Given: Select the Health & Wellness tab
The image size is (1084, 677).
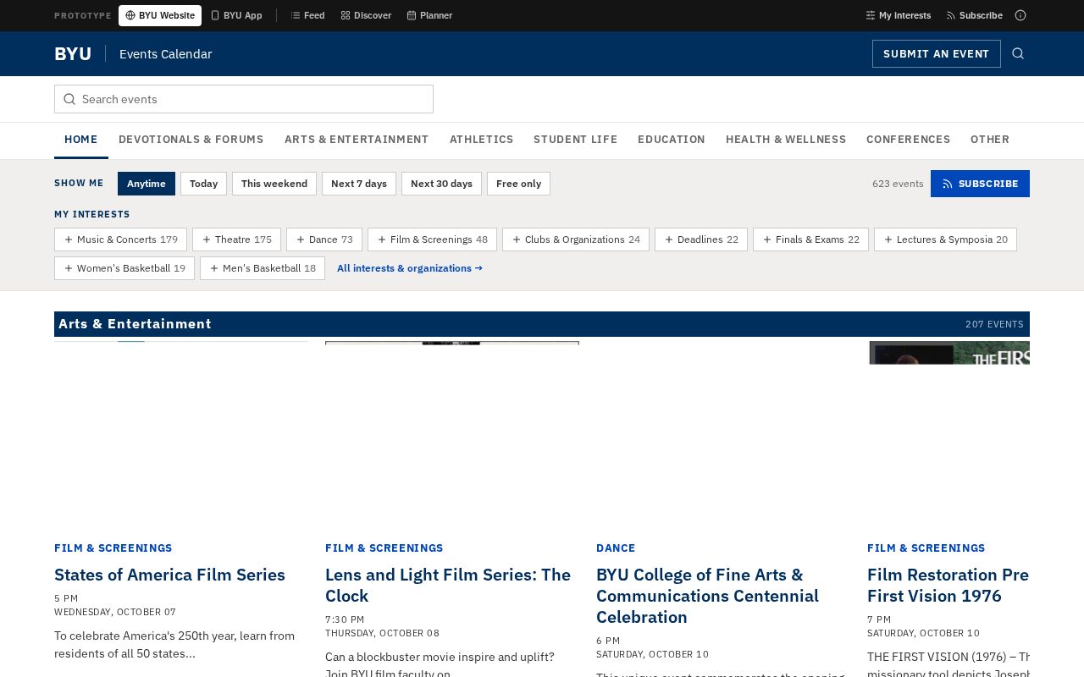Looking at the screenshot, I should pyautogui.click(x=786, y=140).
